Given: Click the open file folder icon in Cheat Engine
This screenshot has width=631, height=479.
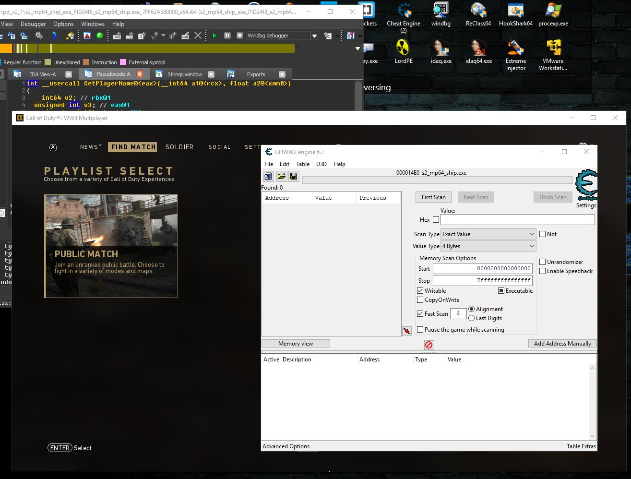Looking at the screenshot, I should [x=281, y=176].
